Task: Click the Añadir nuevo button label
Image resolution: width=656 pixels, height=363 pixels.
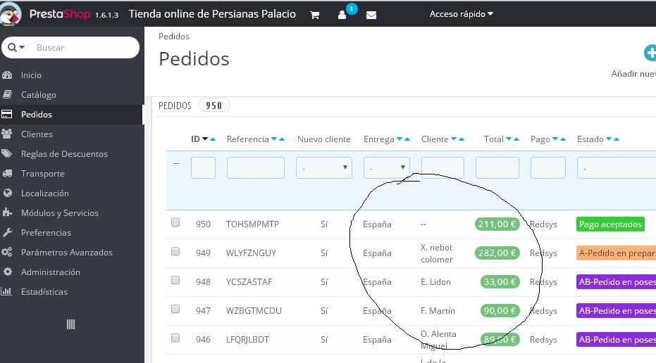Action: pos(633,74)
